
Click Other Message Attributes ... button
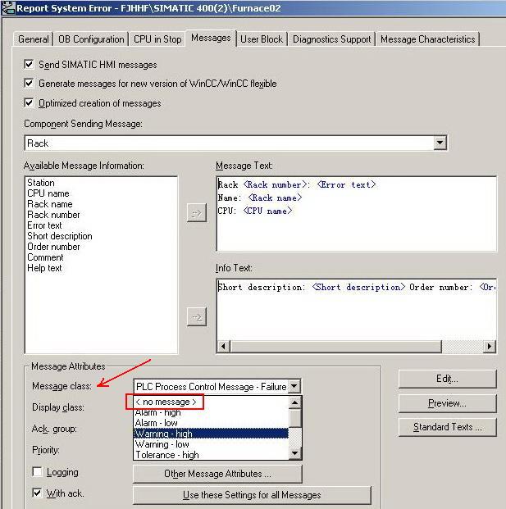tap(217, 474)
